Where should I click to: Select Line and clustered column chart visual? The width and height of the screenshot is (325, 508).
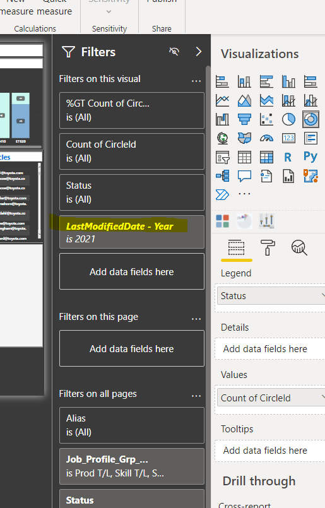310,100
